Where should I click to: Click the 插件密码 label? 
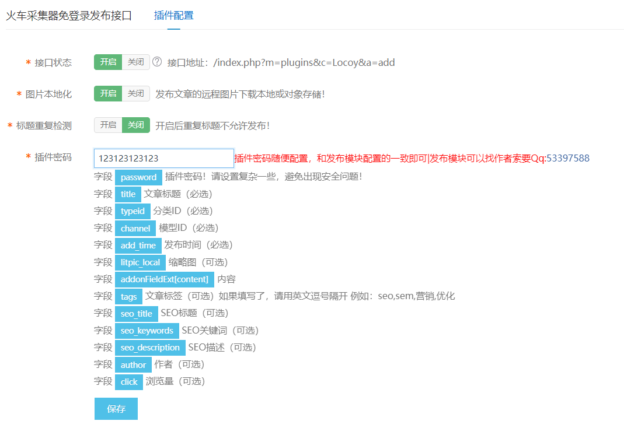coord(53,157)
